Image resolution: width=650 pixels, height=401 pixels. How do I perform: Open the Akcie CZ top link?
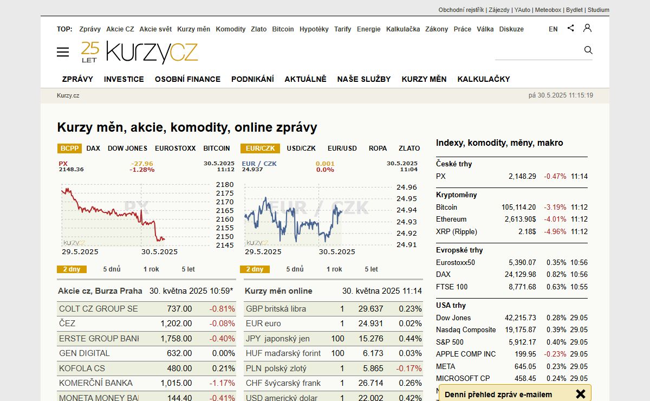click(x=120, y=29)
